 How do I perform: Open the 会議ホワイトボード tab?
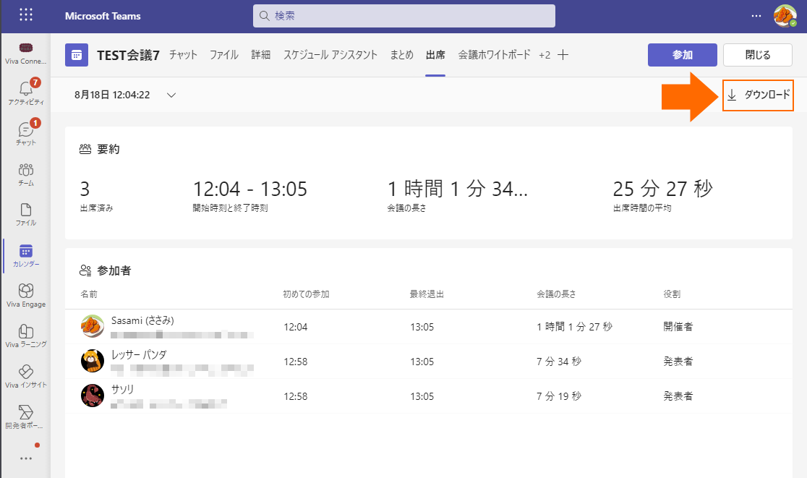tap(494, 55)
